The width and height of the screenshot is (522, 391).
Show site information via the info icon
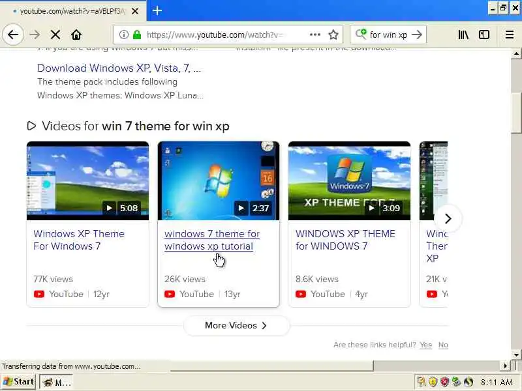123,35
